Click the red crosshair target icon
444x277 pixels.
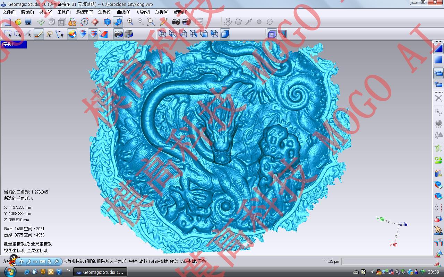click(x=95, y=22)
